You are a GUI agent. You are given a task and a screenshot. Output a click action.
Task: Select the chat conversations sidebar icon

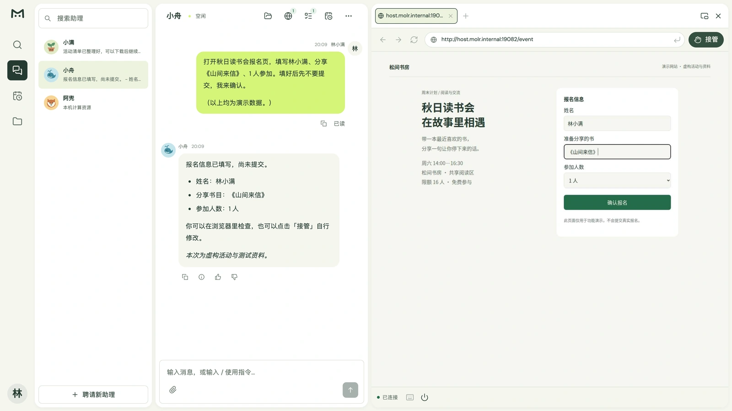(17, 70)
